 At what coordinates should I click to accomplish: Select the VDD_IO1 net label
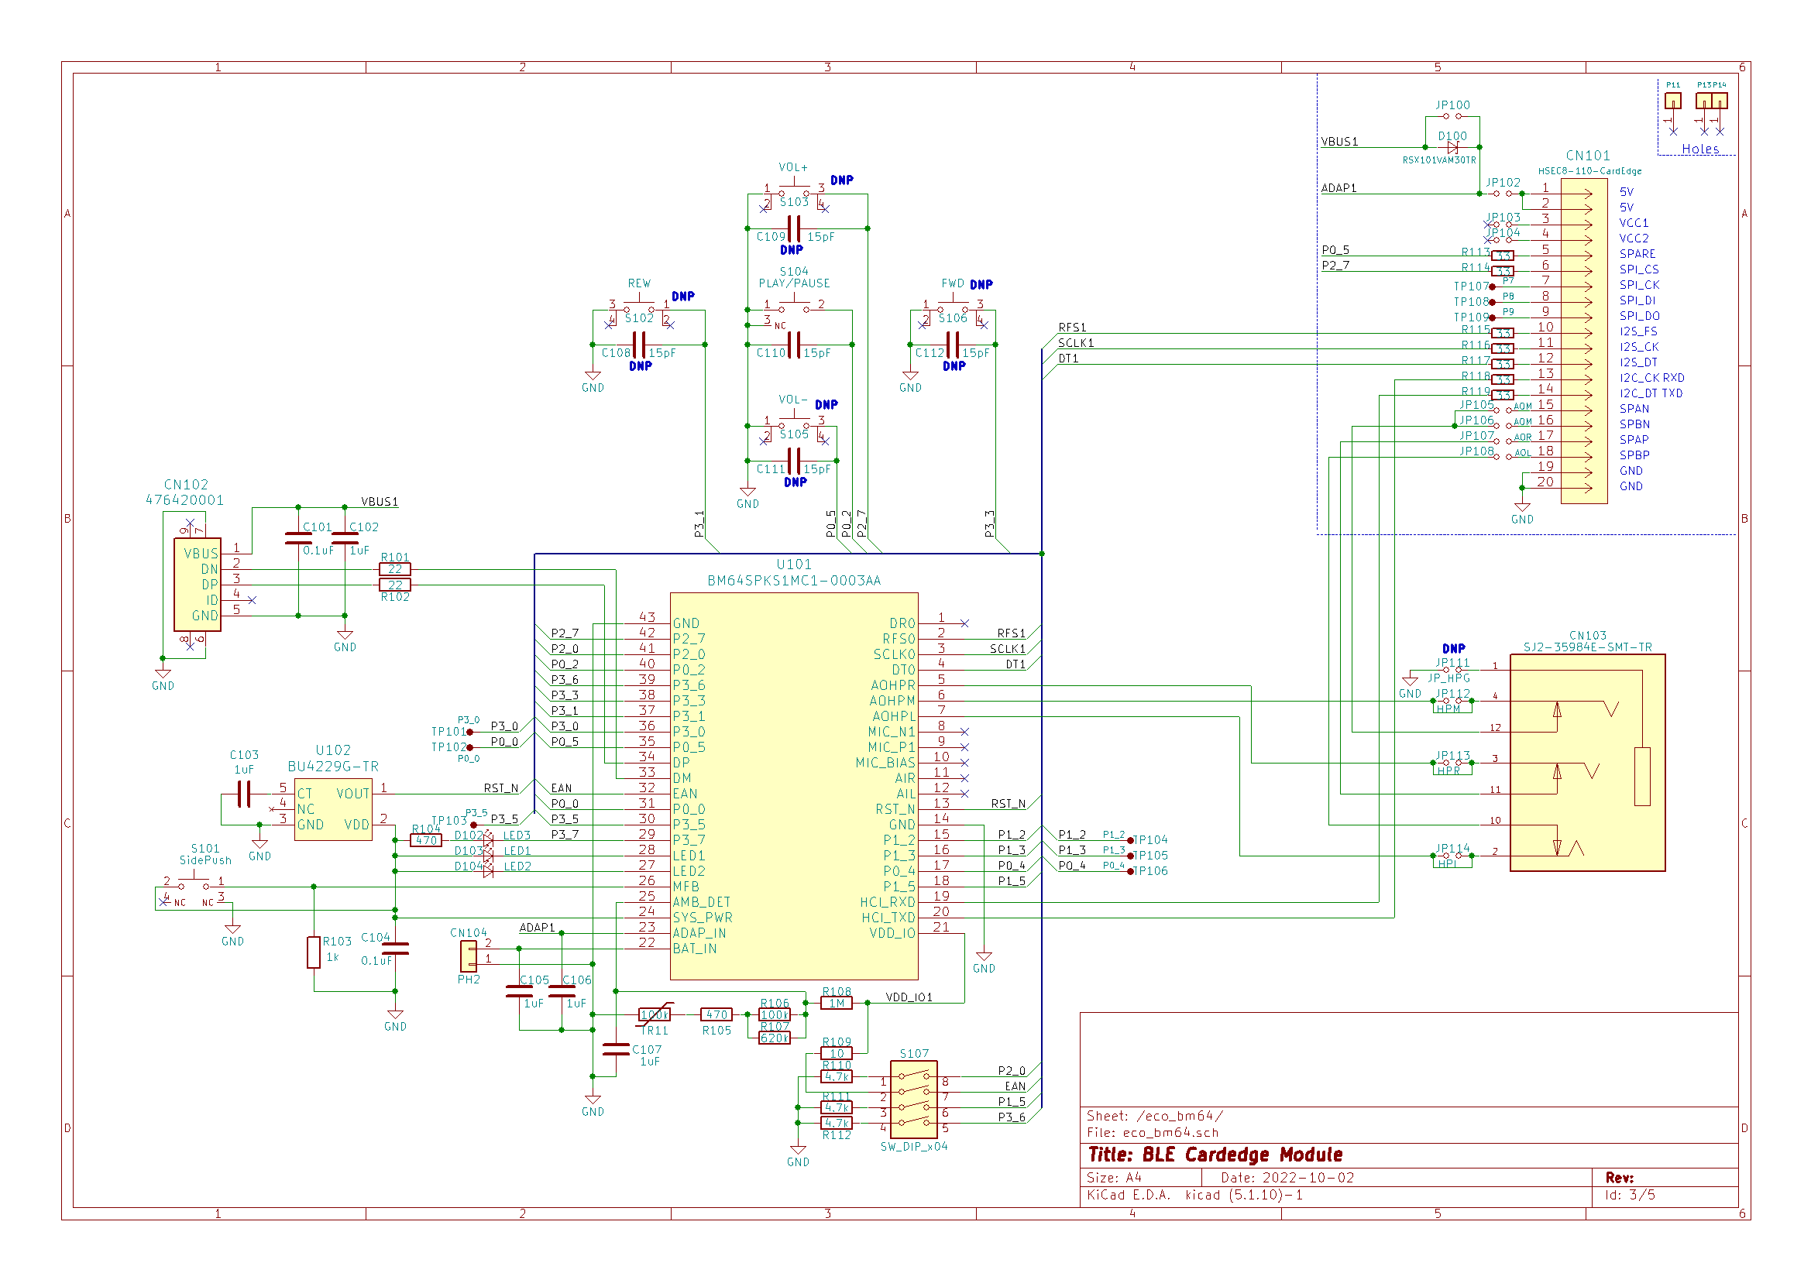[x=909, y=997]
